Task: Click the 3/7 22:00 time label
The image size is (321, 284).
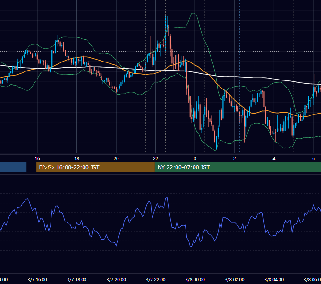Action: [156, 279]
